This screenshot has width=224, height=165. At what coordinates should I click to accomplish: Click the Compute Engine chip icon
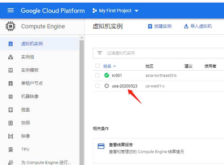[10, 26]
